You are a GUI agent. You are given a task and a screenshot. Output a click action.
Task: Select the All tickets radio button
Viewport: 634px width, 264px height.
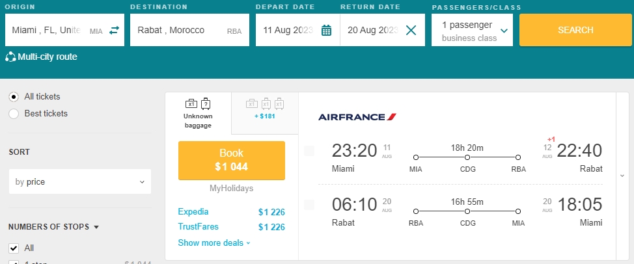tap(14, 97)
